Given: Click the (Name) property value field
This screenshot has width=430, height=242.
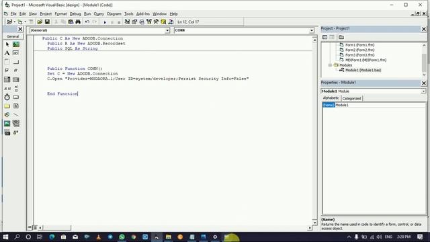Looking at the screenshot, I should (x=380, y=105).
